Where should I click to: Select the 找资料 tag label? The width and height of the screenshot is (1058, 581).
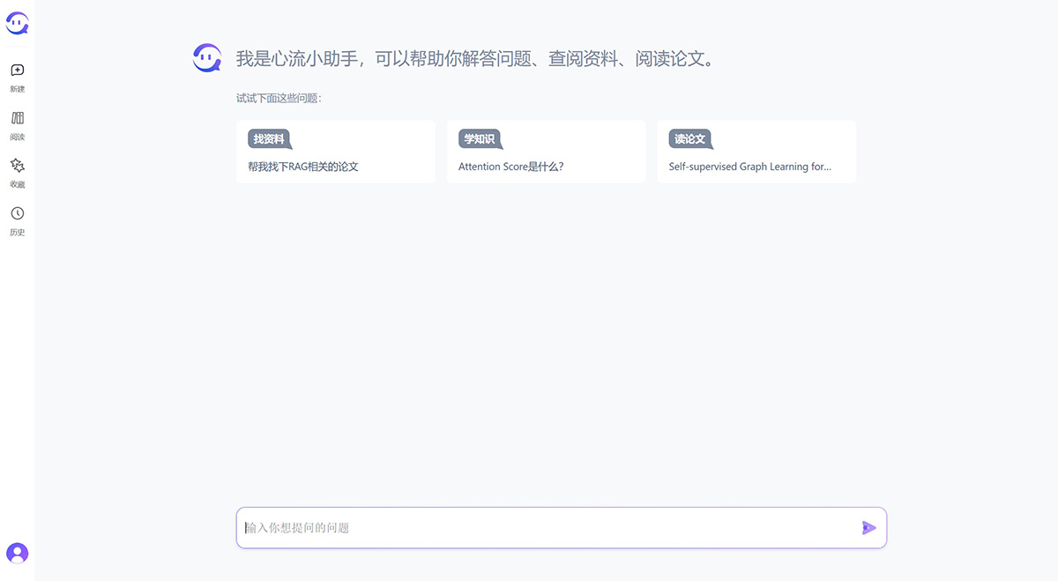[268, 138]
